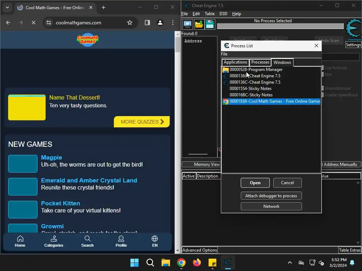Select 000016BC-Sticky Notes entry
362x271 pixels.
click(271, 95)
